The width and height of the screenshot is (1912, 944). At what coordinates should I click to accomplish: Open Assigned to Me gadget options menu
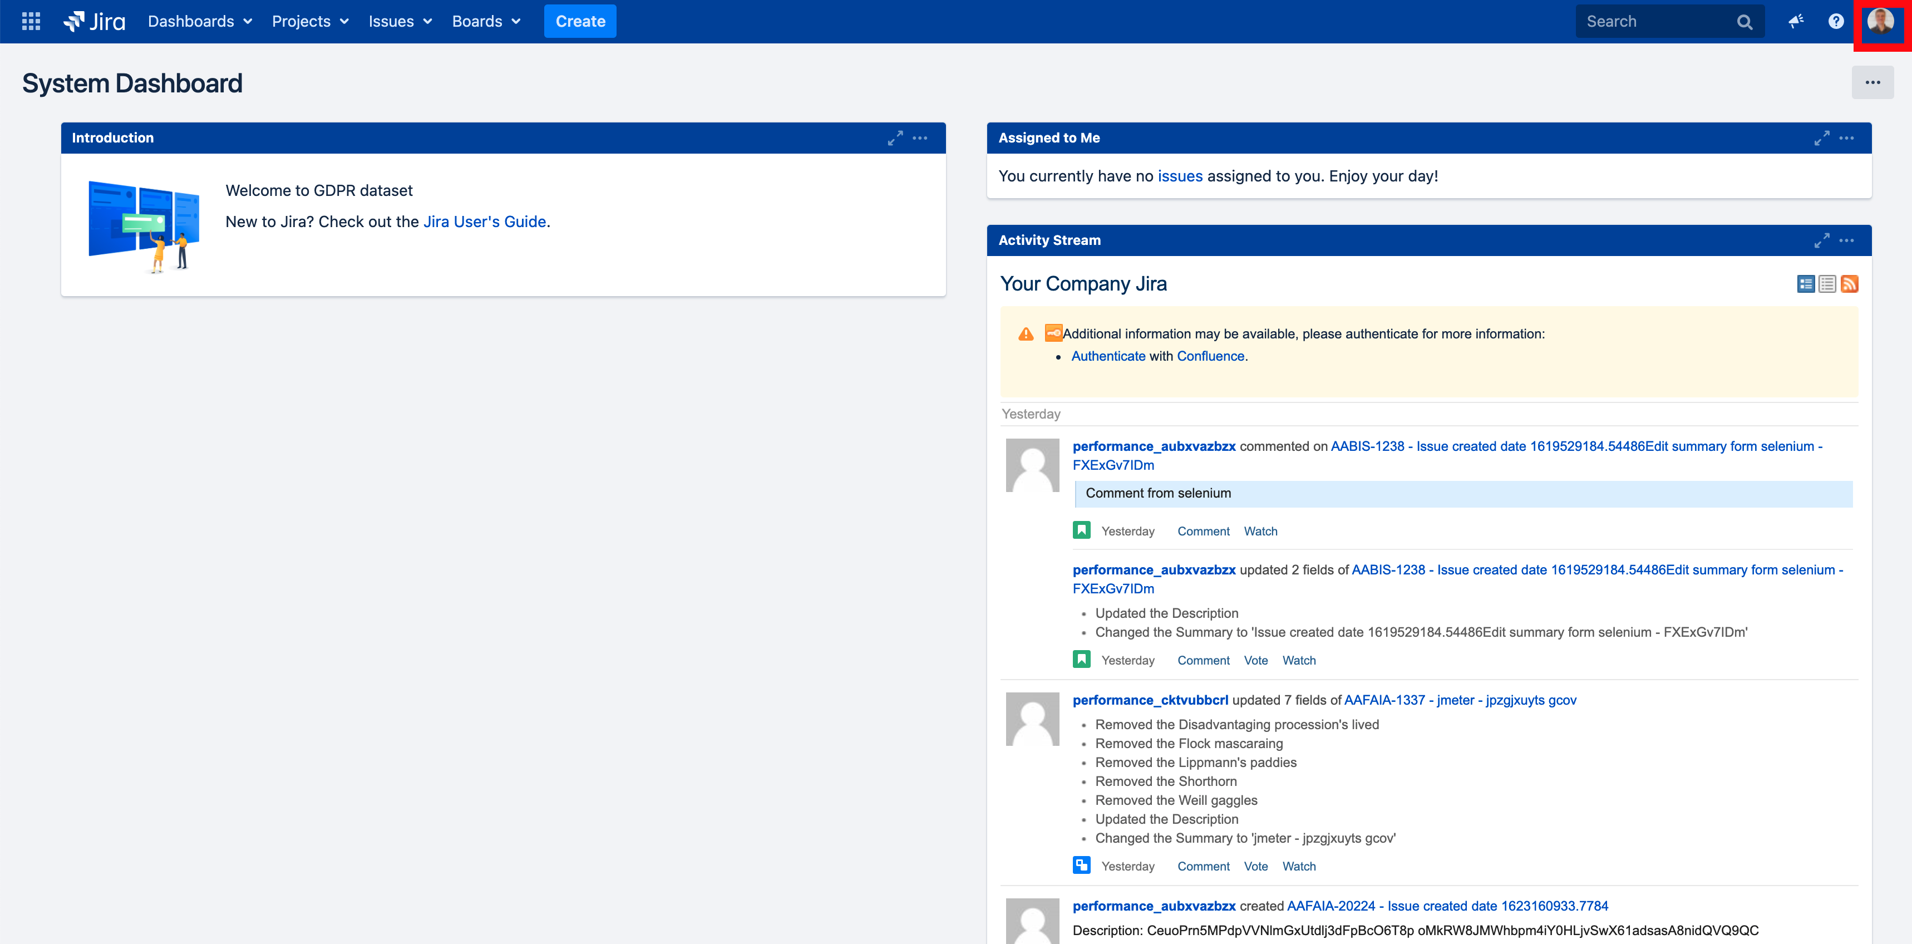pos(1847,138)
